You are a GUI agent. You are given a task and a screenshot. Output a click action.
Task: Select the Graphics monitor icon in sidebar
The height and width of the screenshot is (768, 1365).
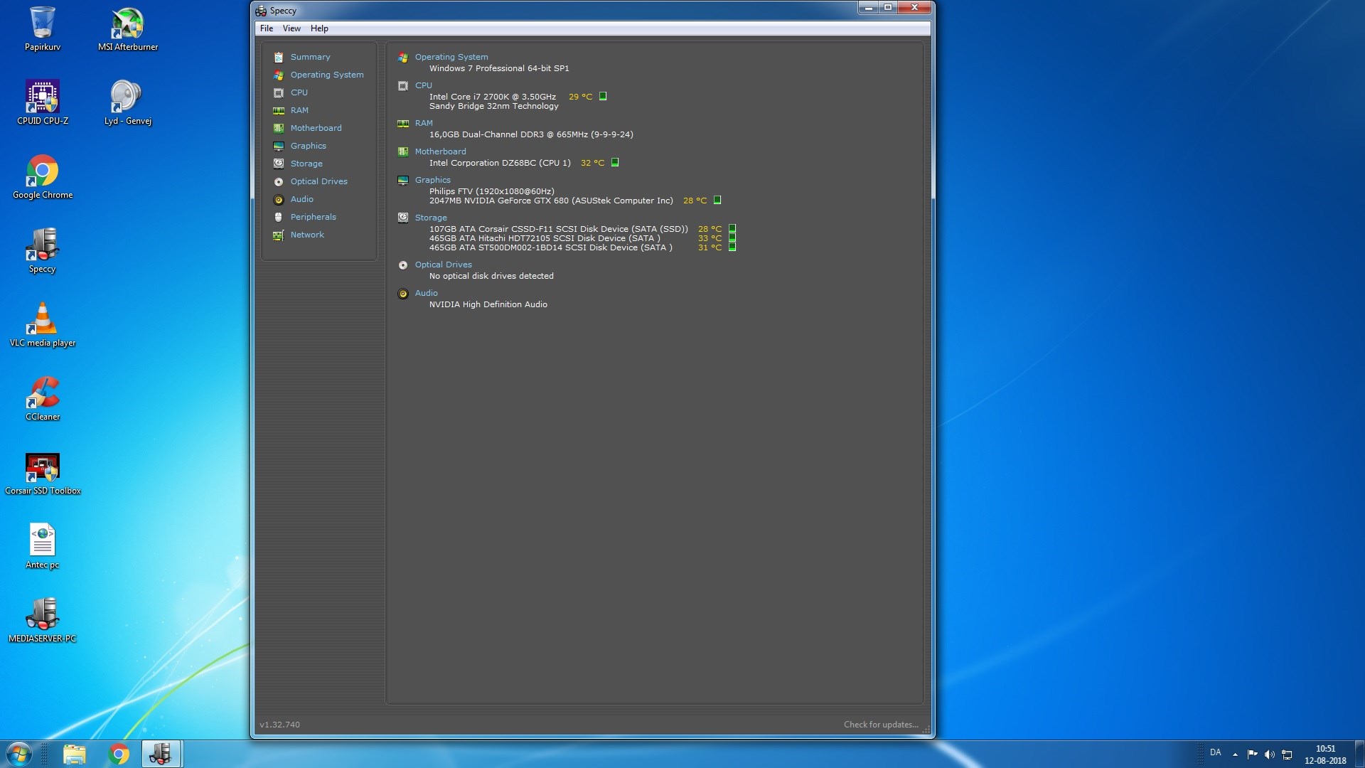pos(279,146)
